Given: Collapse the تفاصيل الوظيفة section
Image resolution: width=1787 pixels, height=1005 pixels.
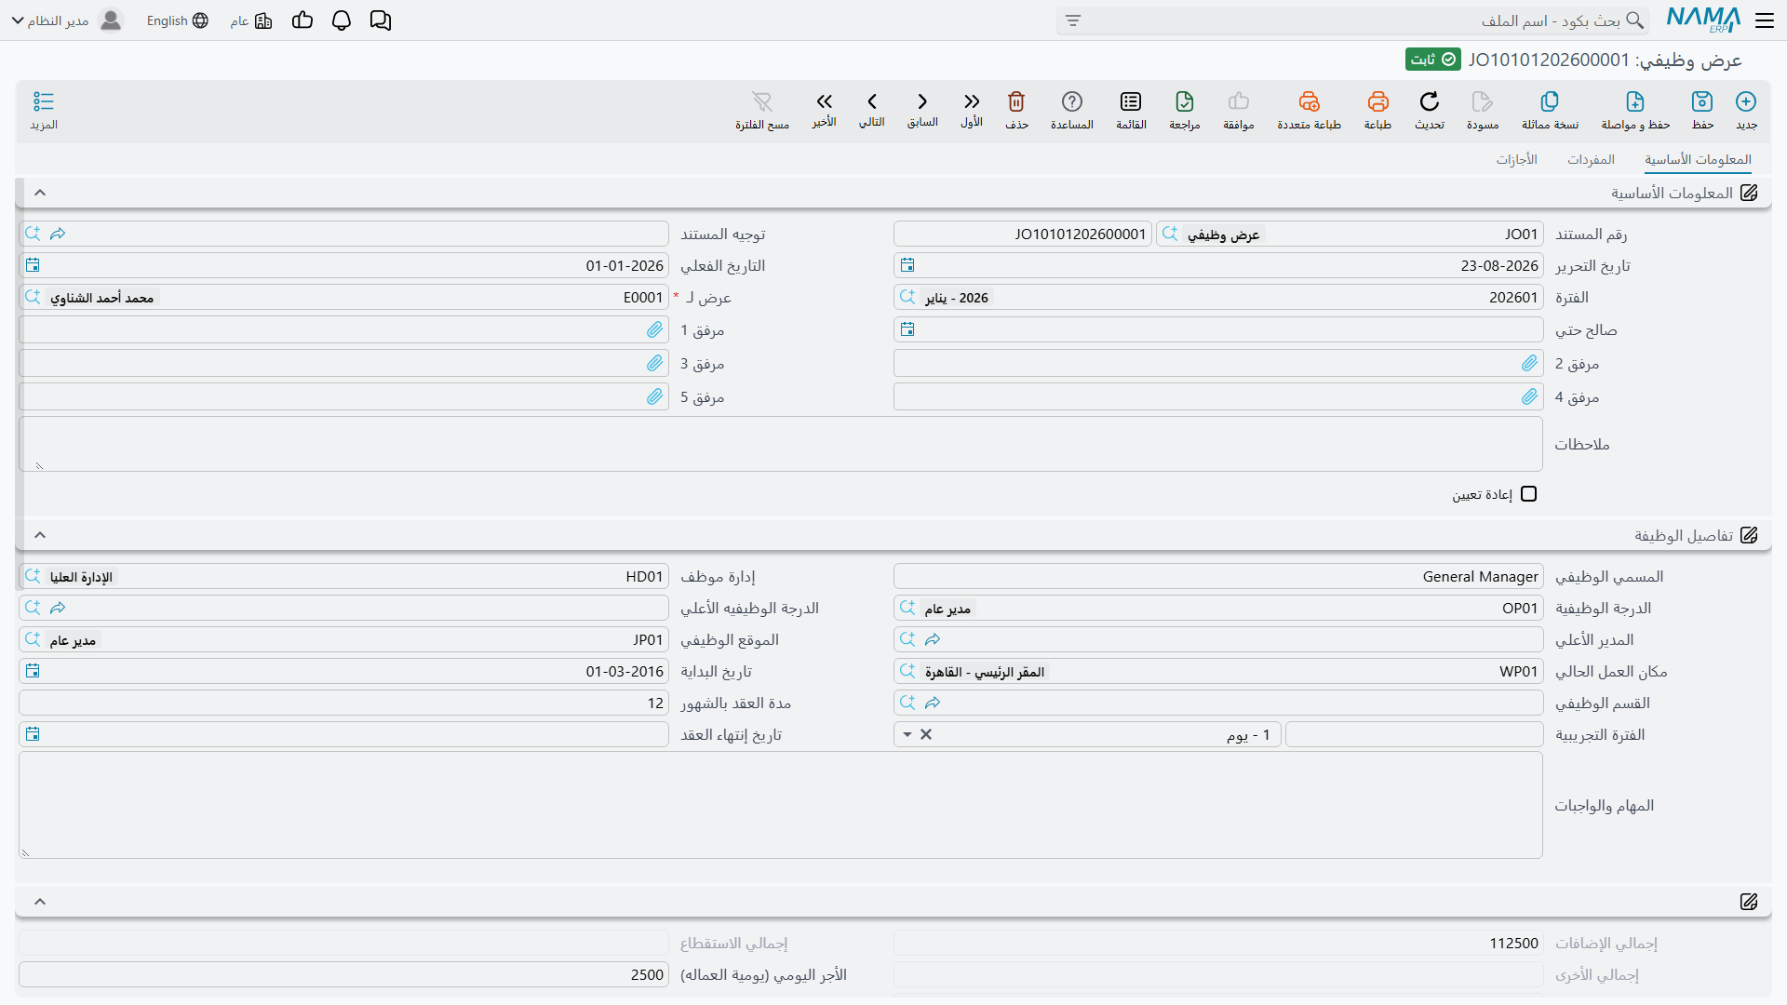Looking at the screenshot, I should [40, 535].
